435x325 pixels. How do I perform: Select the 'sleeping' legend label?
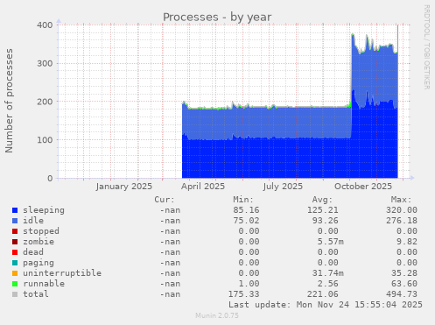(44, 210)
